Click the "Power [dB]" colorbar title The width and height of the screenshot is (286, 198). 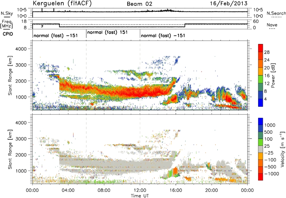pyautogui.click(x=273, y=75)
